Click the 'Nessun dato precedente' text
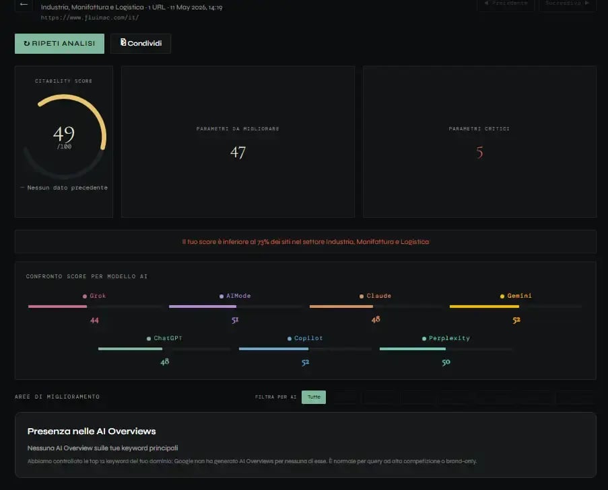This screenshot has height=490, width=608. 67,188
